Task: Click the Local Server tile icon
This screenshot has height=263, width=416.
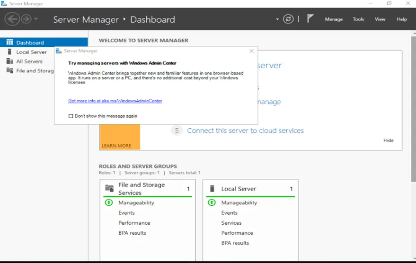Action: coord(212,189)
